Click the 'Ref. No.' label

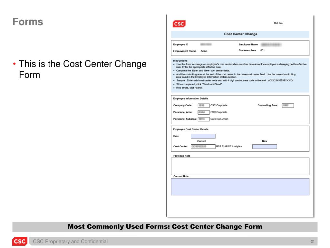coord(278,23)
